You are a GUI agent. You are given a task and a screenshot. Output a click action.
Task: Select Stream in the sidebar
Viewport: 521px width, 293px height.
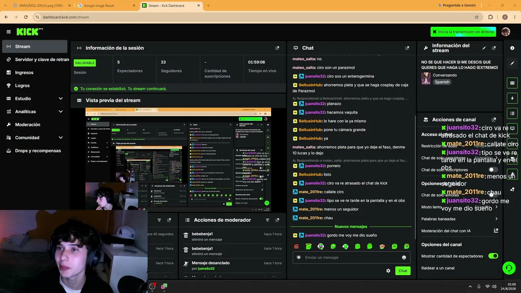[x=35, y=46]
